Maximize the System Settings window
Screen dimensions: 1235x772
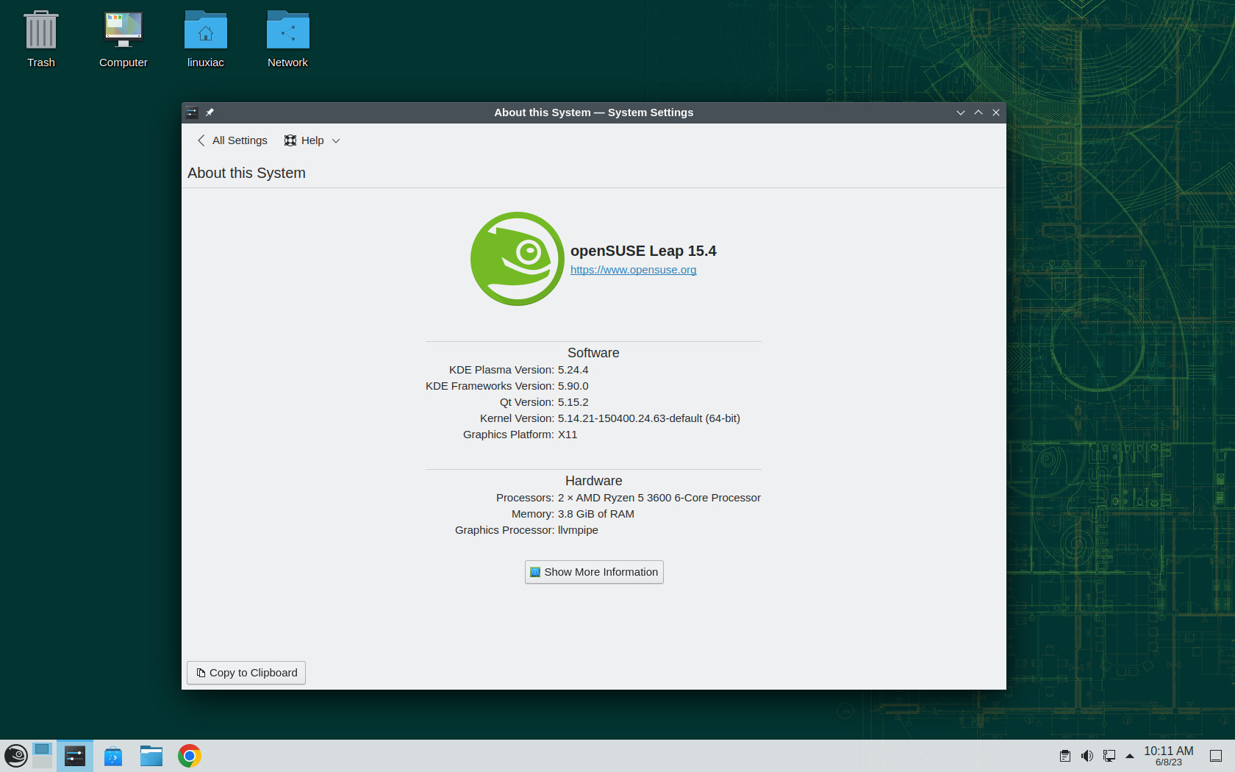coord(978,112)
